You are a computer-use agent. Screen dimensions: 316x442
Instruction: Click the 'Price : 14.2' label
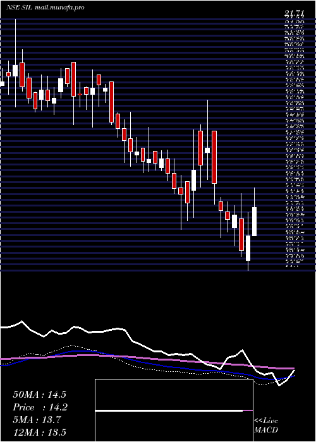click(x=39, y=407)
